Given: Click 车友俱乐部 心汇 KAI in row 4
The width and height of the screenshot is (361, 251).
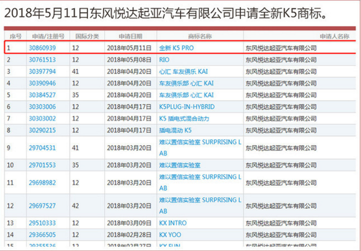Looking at the screenshot, I should pos(186,83).
